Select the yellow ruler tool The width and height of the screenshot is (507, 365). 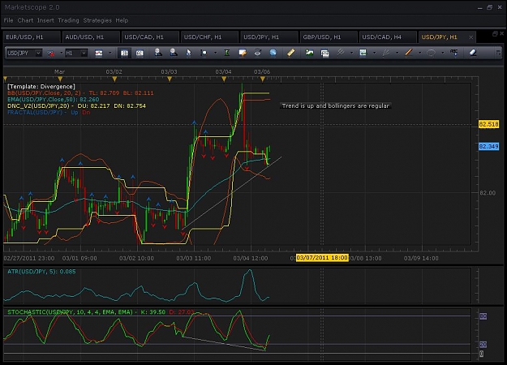click(x=290, y=53)
